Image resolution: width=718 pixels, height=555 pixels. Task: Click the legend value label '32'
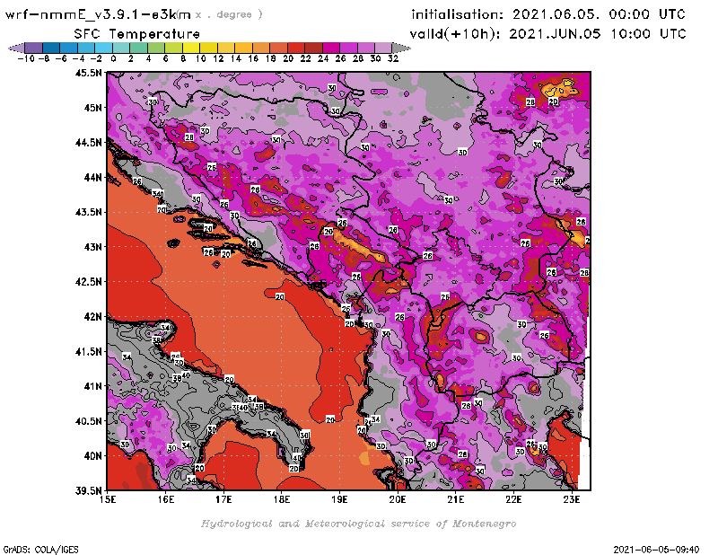pyautogui.click(x=393, y=58)
